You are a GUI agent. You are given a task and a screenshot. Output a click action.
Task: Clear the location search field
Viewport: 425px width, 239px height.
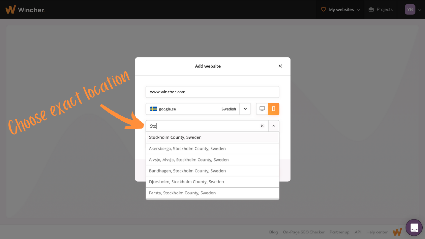pyautogui.click(x=262, y=126)
